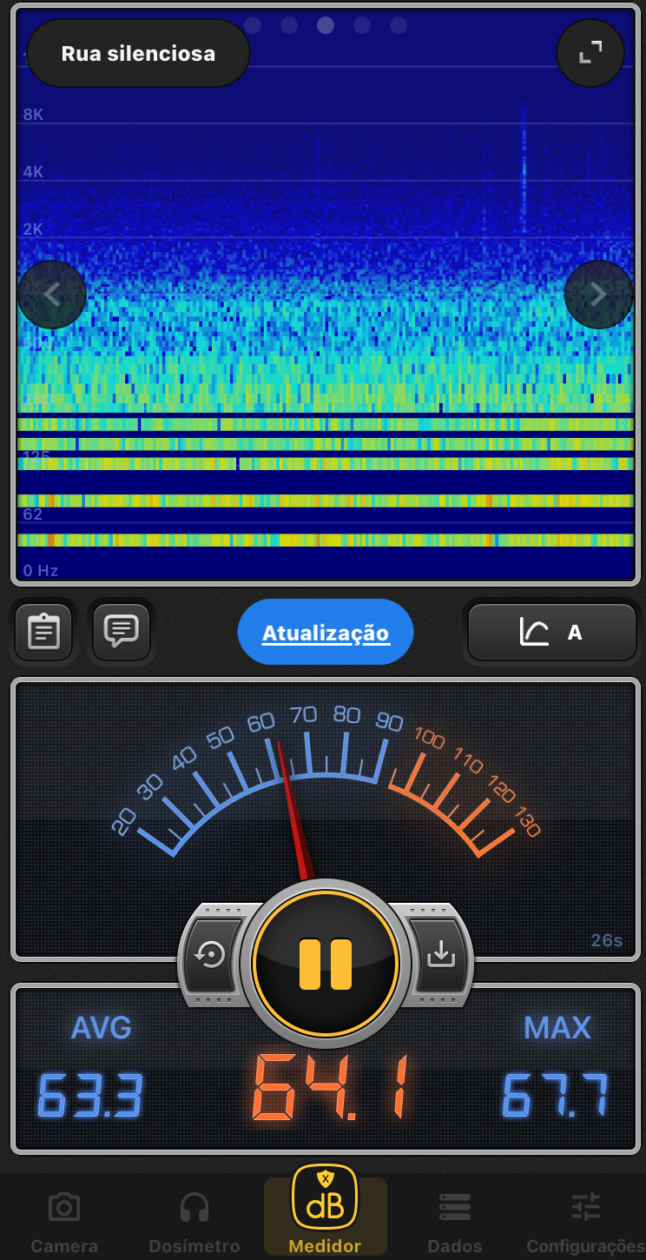The width and height of the screenshot is (646, 1260).
Task: Save the recording with the download icon
Action: (441, 954)
